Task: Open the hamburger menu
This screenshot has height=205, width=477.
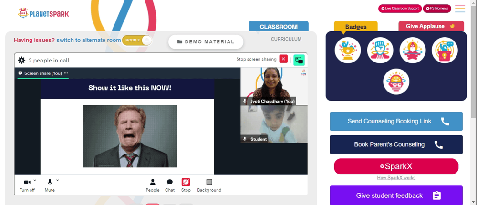Action: point(460,8)
